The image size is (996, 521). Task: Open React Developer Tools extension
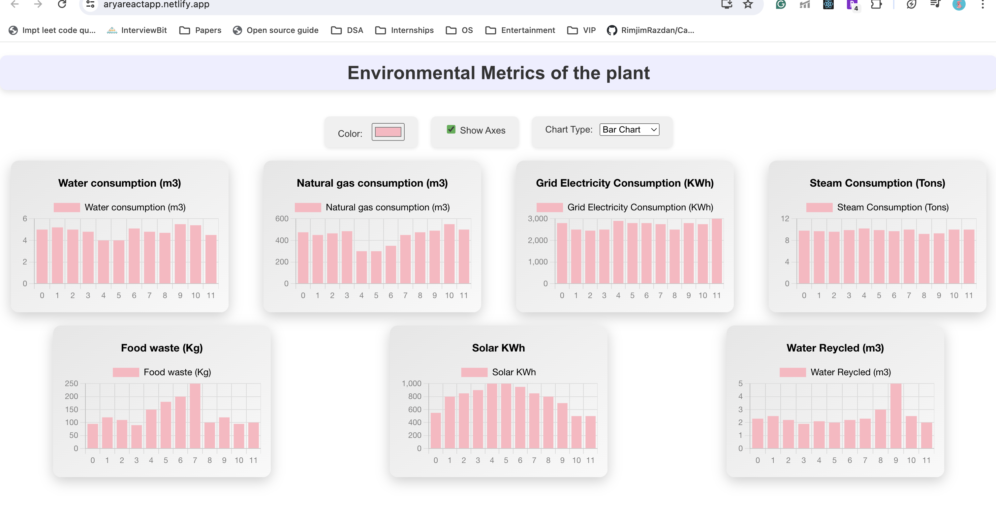pyautogui.click(x=828, y=4)
